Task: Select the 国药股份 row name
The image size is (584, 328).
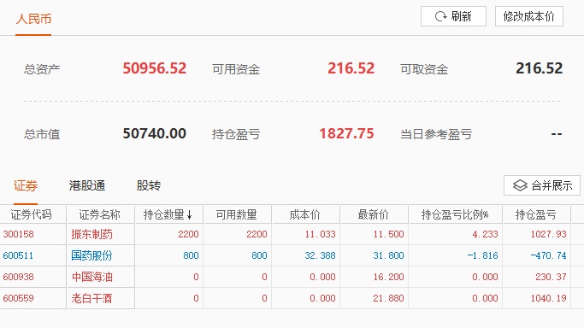Action: [x=91, y=255]
